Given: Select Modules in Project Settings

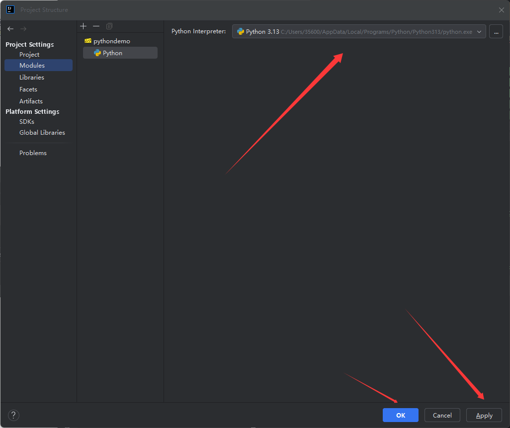Looking at the screenshot, I should 38,66.
